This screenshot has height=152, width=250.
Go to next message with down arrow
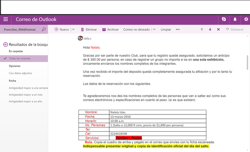(210, 29)
